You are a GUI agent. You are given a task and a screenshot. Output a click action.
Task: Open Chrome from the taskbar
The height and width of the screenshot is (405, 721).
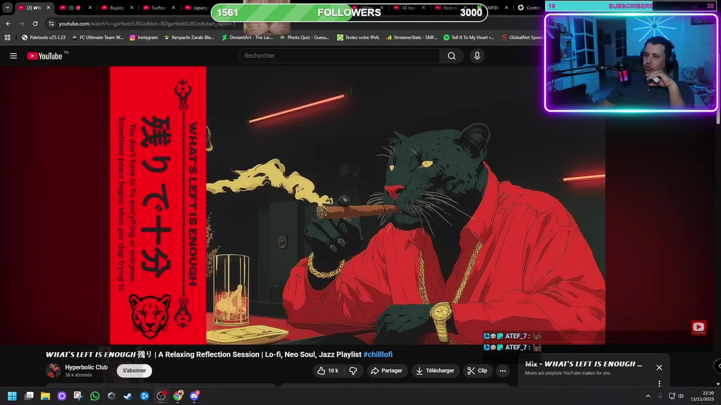[178, 396]
